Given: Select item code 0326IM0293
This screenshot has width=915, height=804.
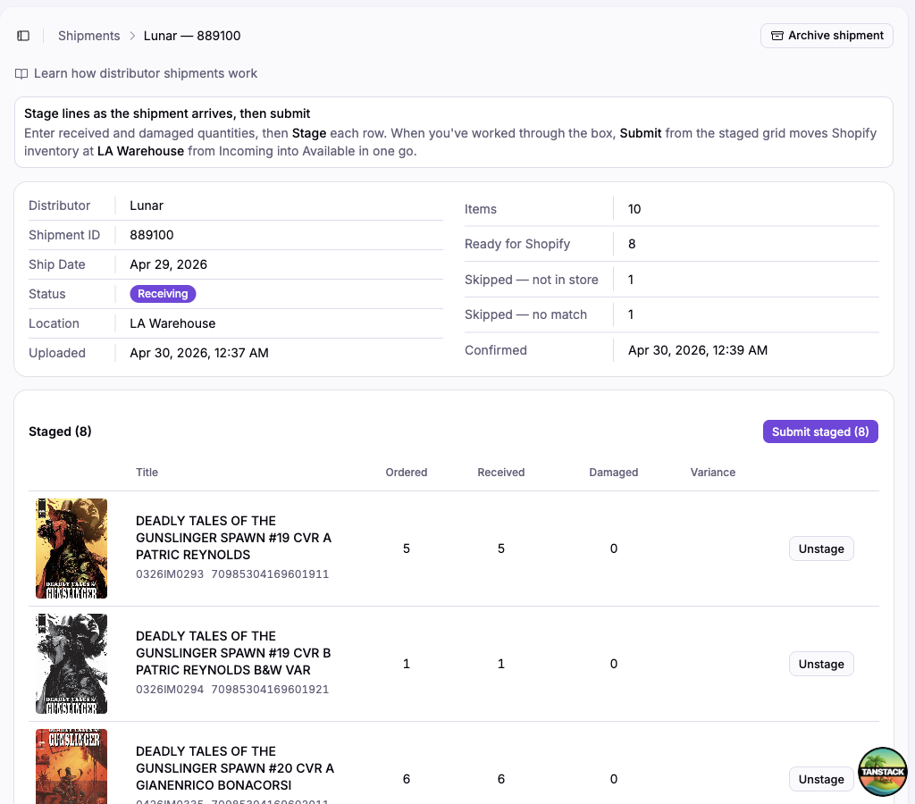Looking at the screenshot, I should point(170,574).
